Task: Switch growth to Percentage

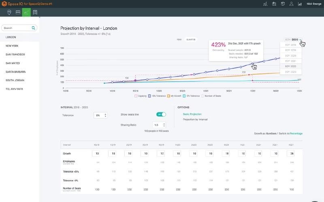Action: (296, 134)
